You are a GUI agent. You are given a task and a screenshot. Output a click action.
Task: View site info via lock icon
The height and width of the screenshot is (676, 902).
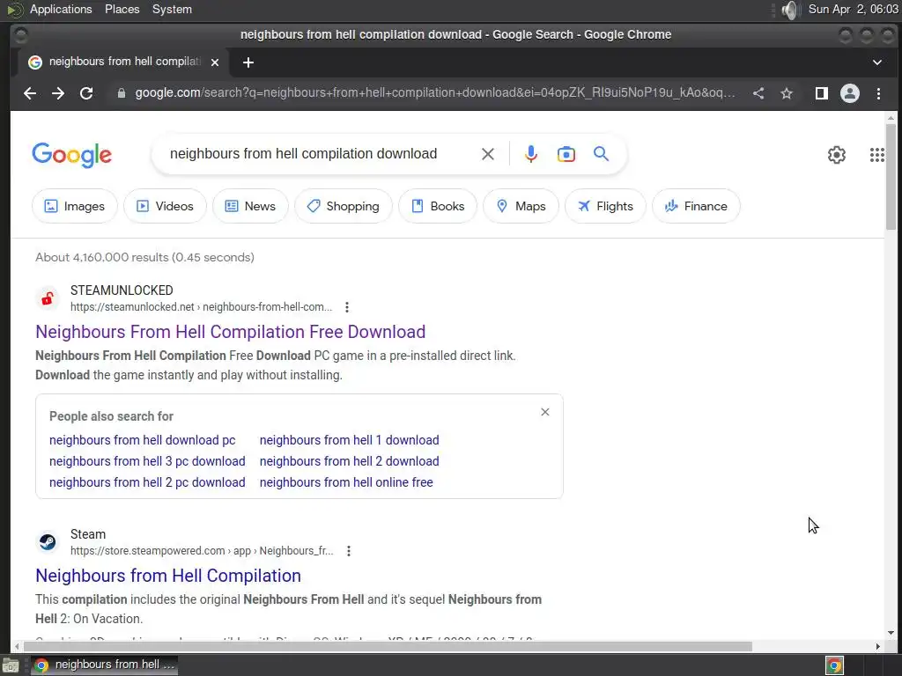tap(121, 93)
